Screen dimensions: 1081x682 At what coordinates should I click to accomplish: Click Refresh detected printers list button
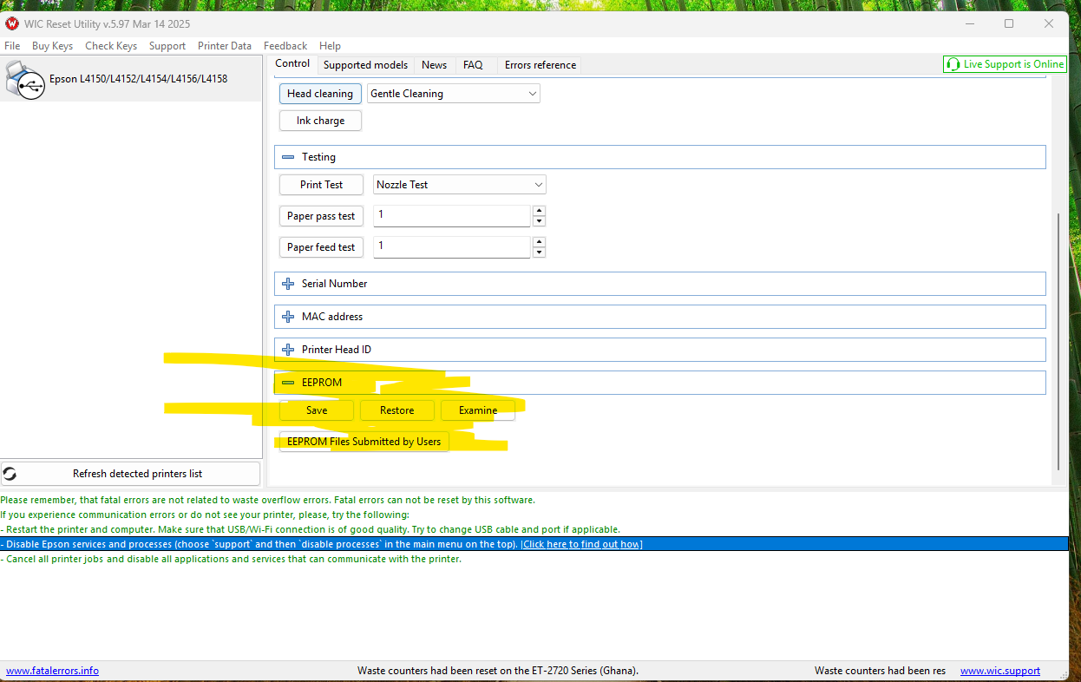point(130,474)
